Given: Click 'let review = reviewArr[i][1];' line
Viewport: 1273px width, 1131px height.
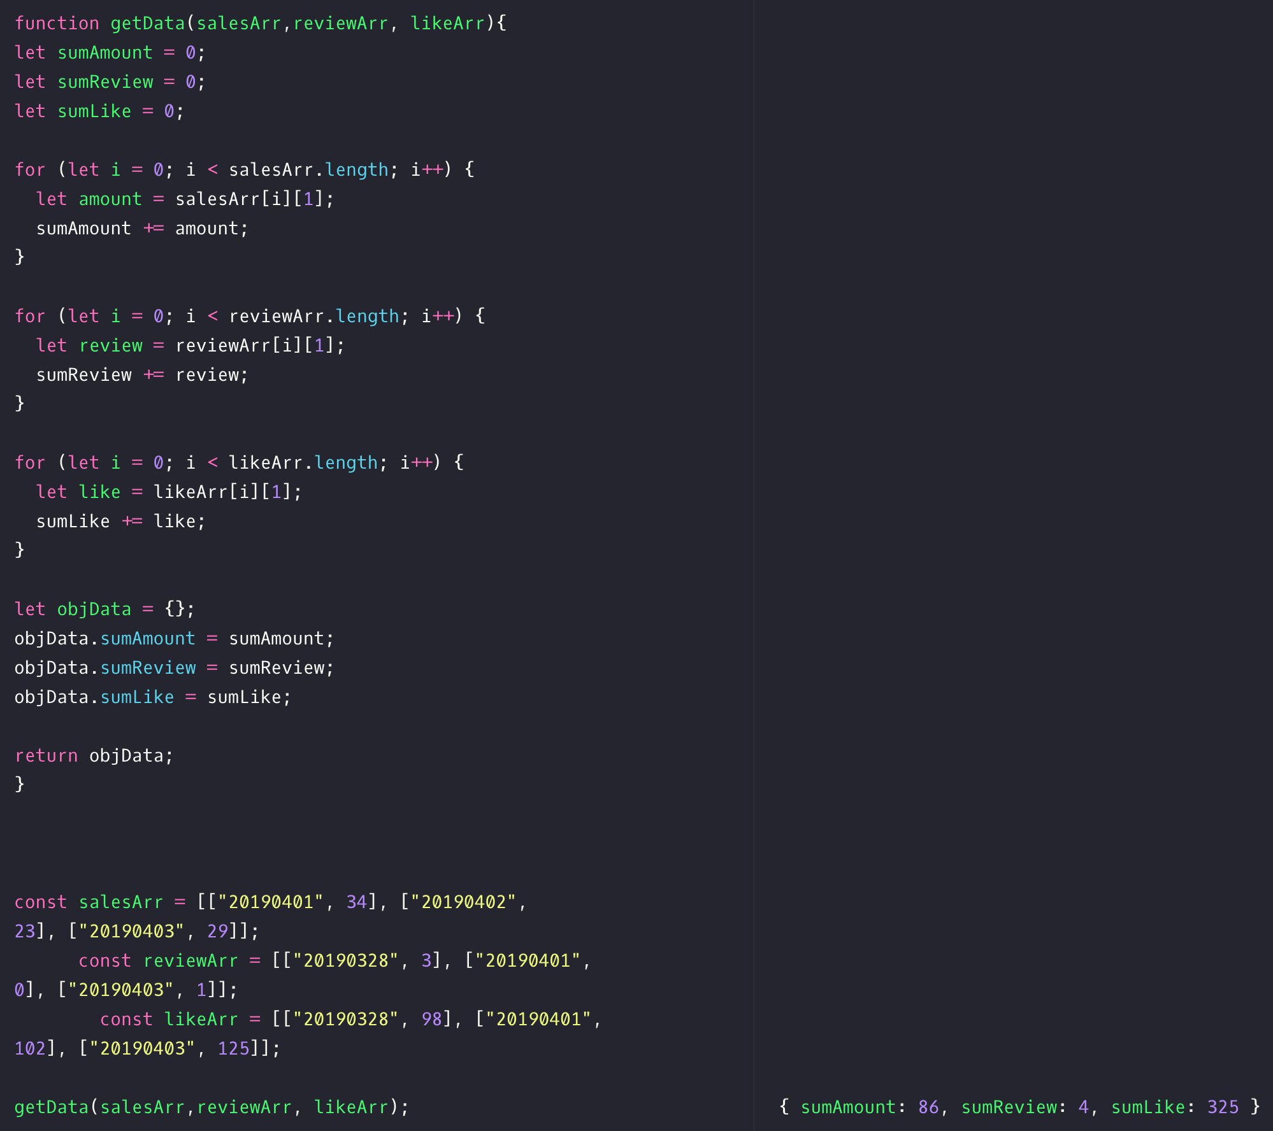Looking at the screenshot, I should [191, 346].
